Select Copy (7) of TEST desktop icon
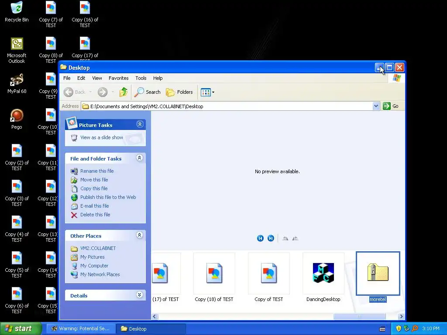The image size is (447, 335). point(51,14)
